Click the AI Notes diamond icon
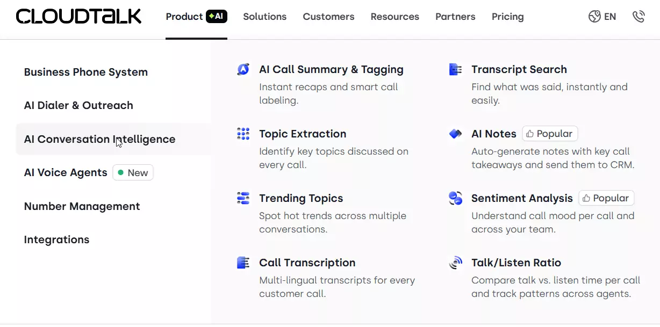This screenshot has width=660, height=327. (455, 134)
